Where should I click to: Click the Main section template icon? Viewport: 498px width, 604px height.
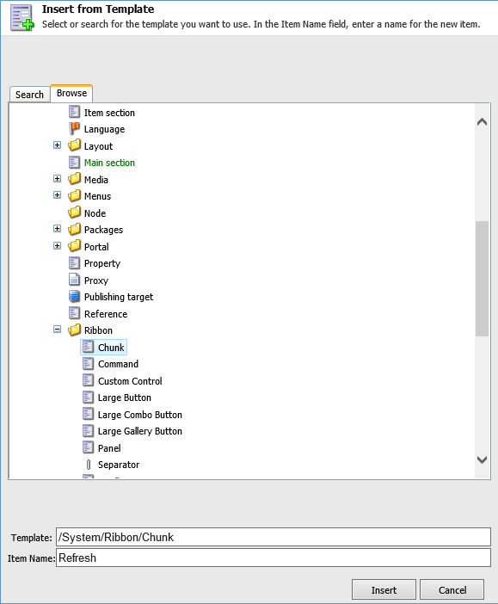point(74,162)
